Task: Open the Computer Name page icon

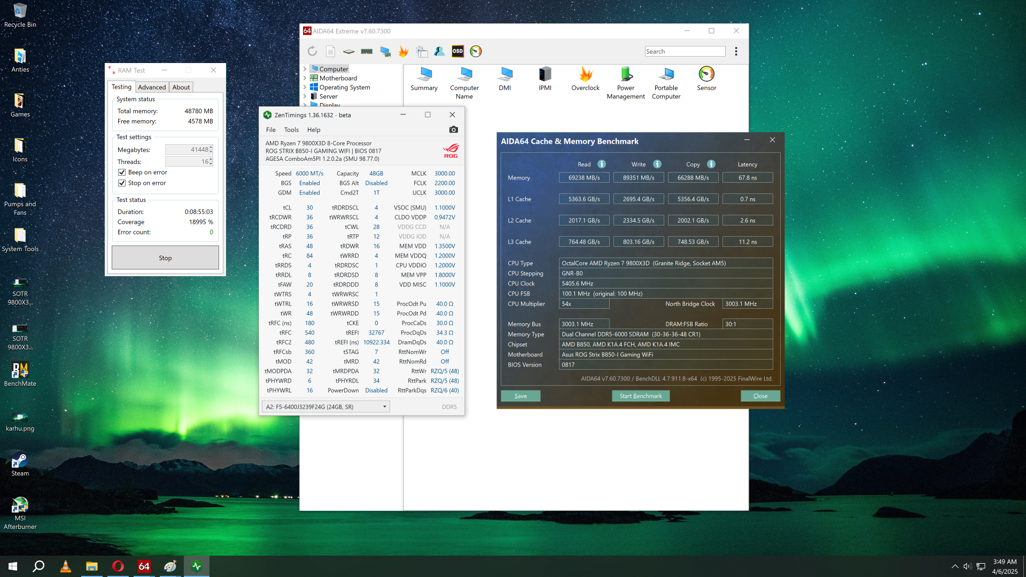Action: pyautogui.click(x=464, y=83)
